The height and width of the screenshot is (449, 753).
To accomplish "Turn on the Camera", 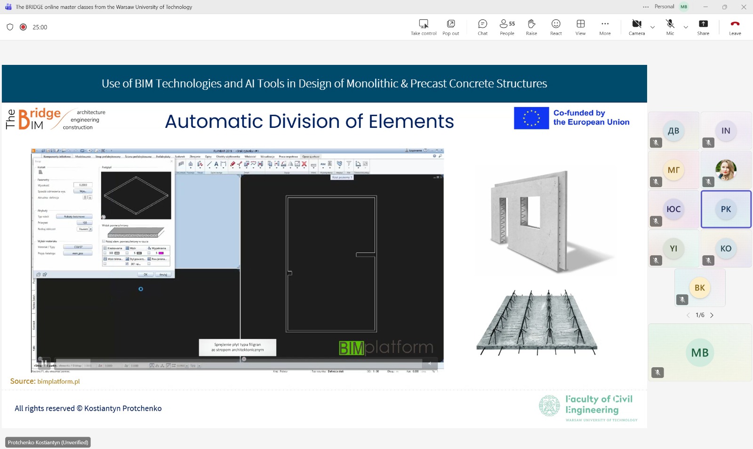I will [x=637, y=27].
